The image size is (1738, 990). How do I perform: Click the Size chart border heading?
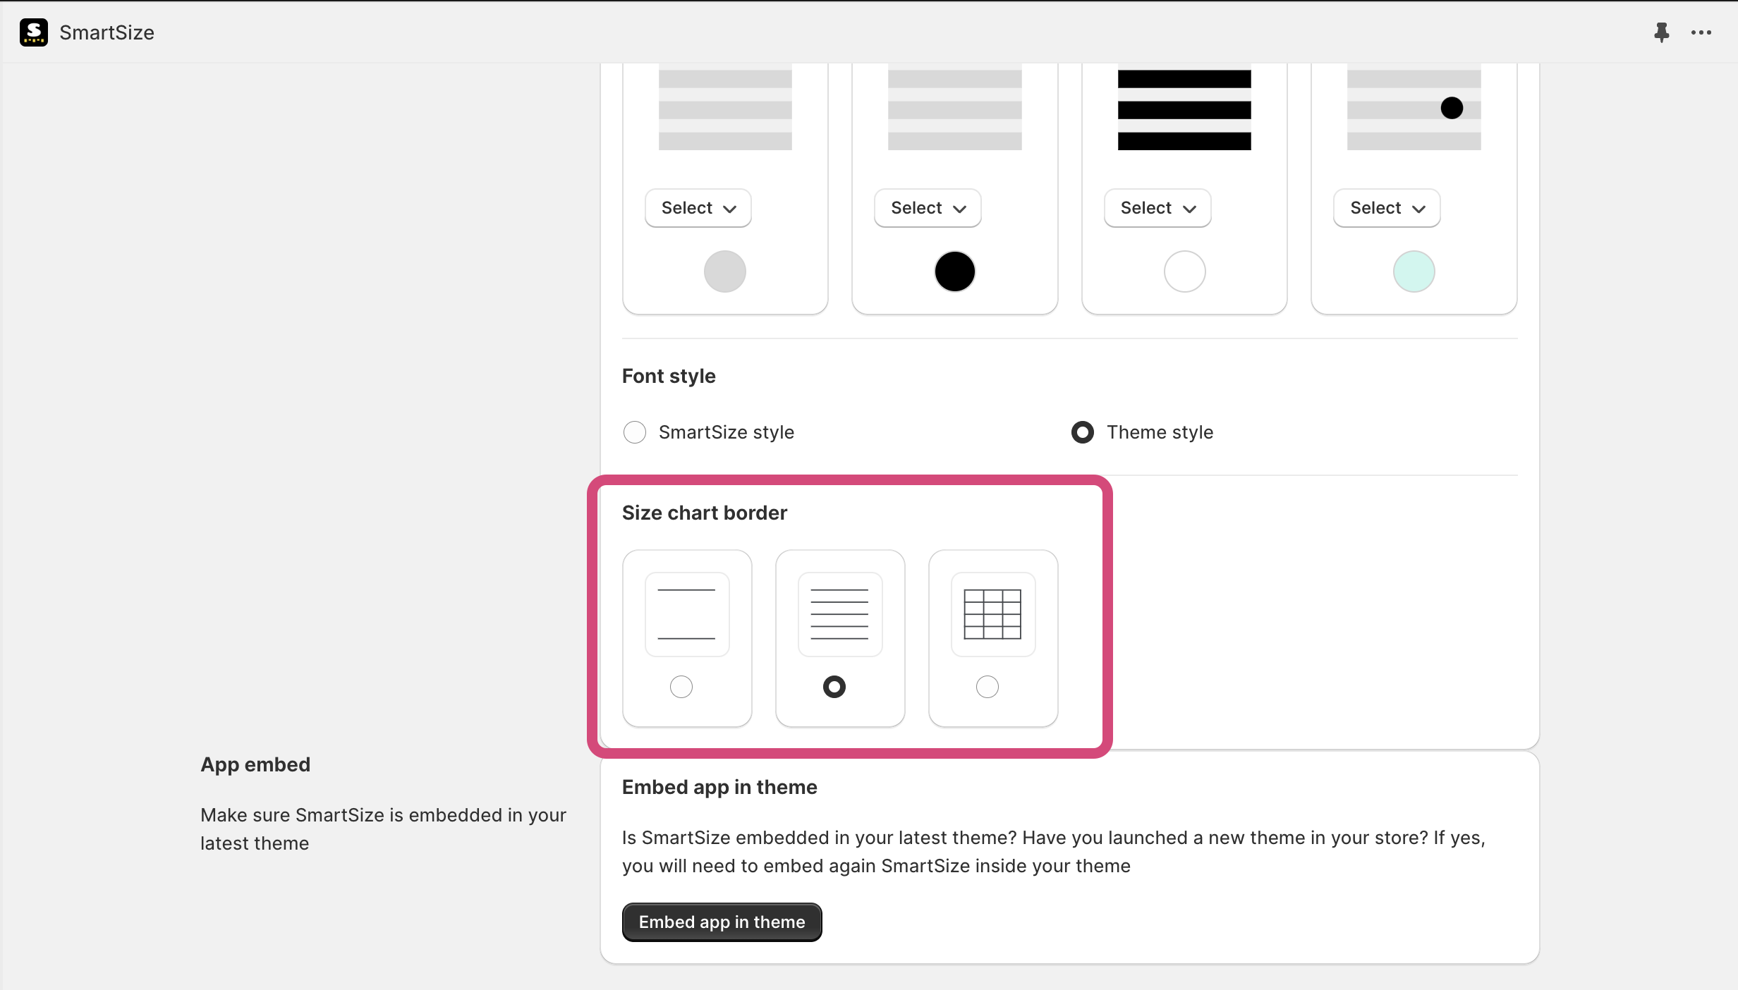(x=704, y=513)
